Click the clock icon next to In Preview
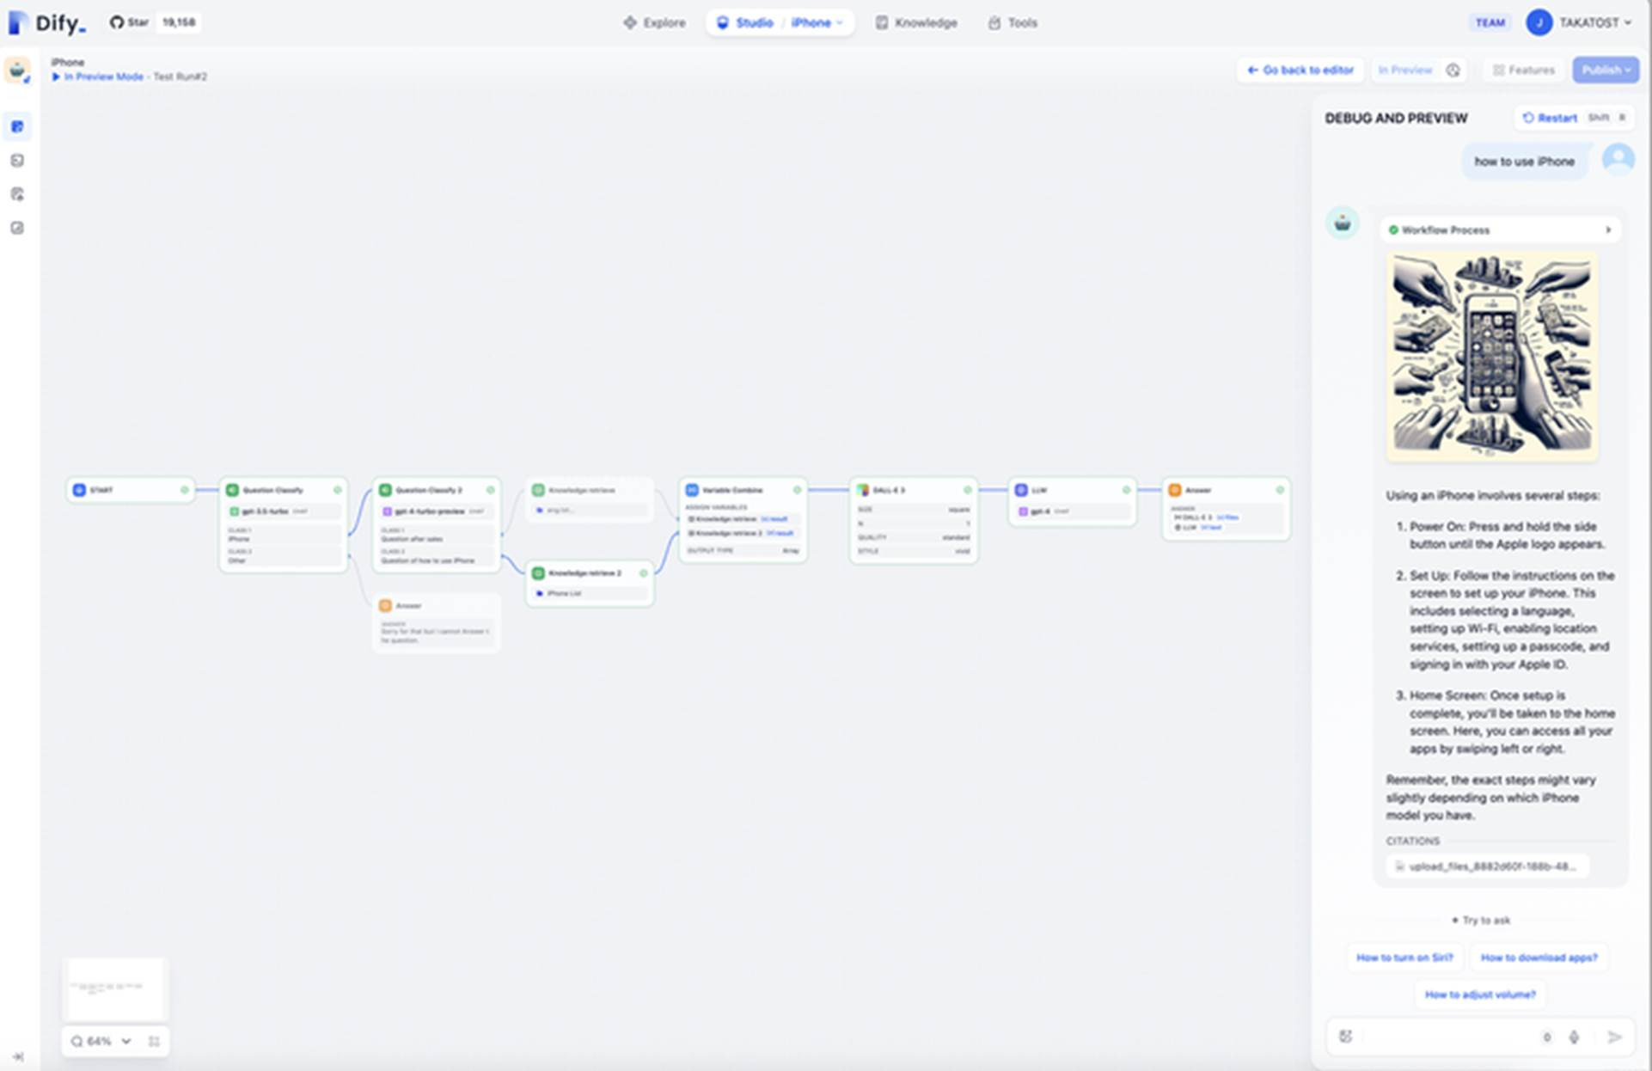1652x1071 pixels. tap(1453, 70)
